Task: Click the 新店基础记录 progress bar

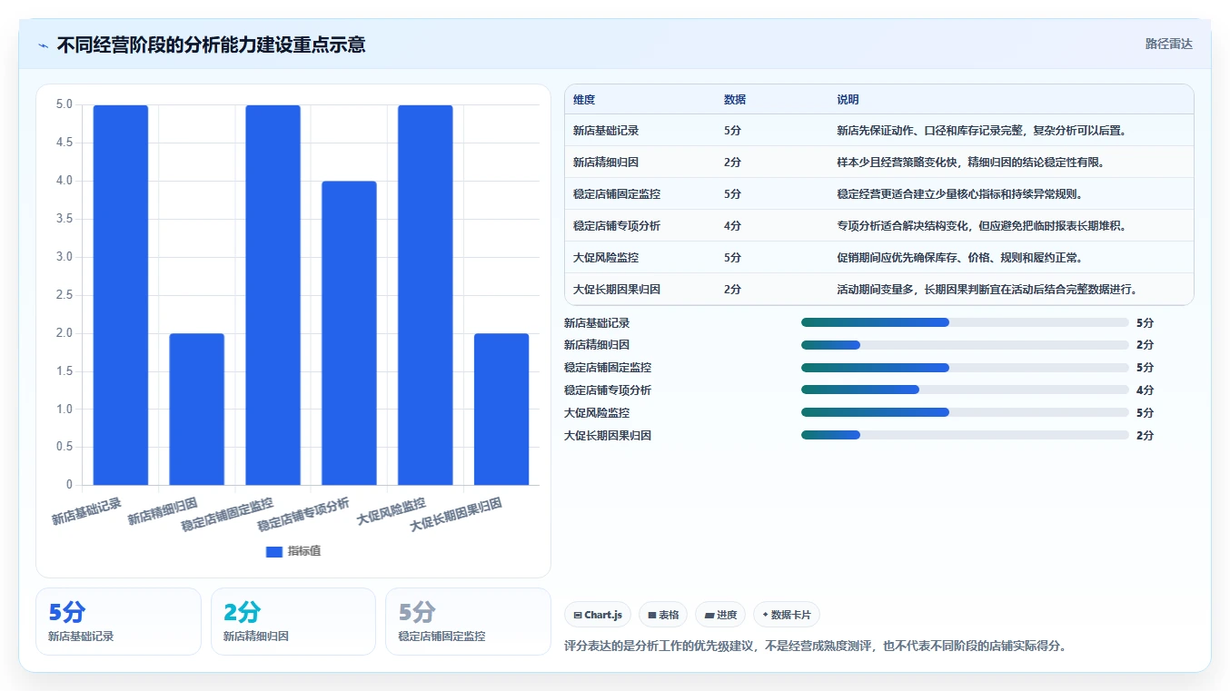Action: [x=965, y=322]
